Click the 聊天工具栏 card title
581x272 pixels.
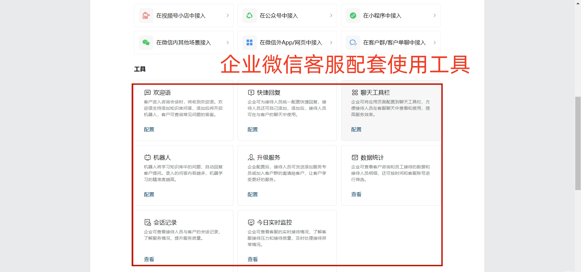tap(375, 92)
